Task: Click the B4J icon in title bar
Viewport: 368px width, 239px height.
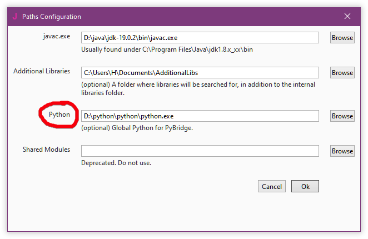Action: click(14, 17)
